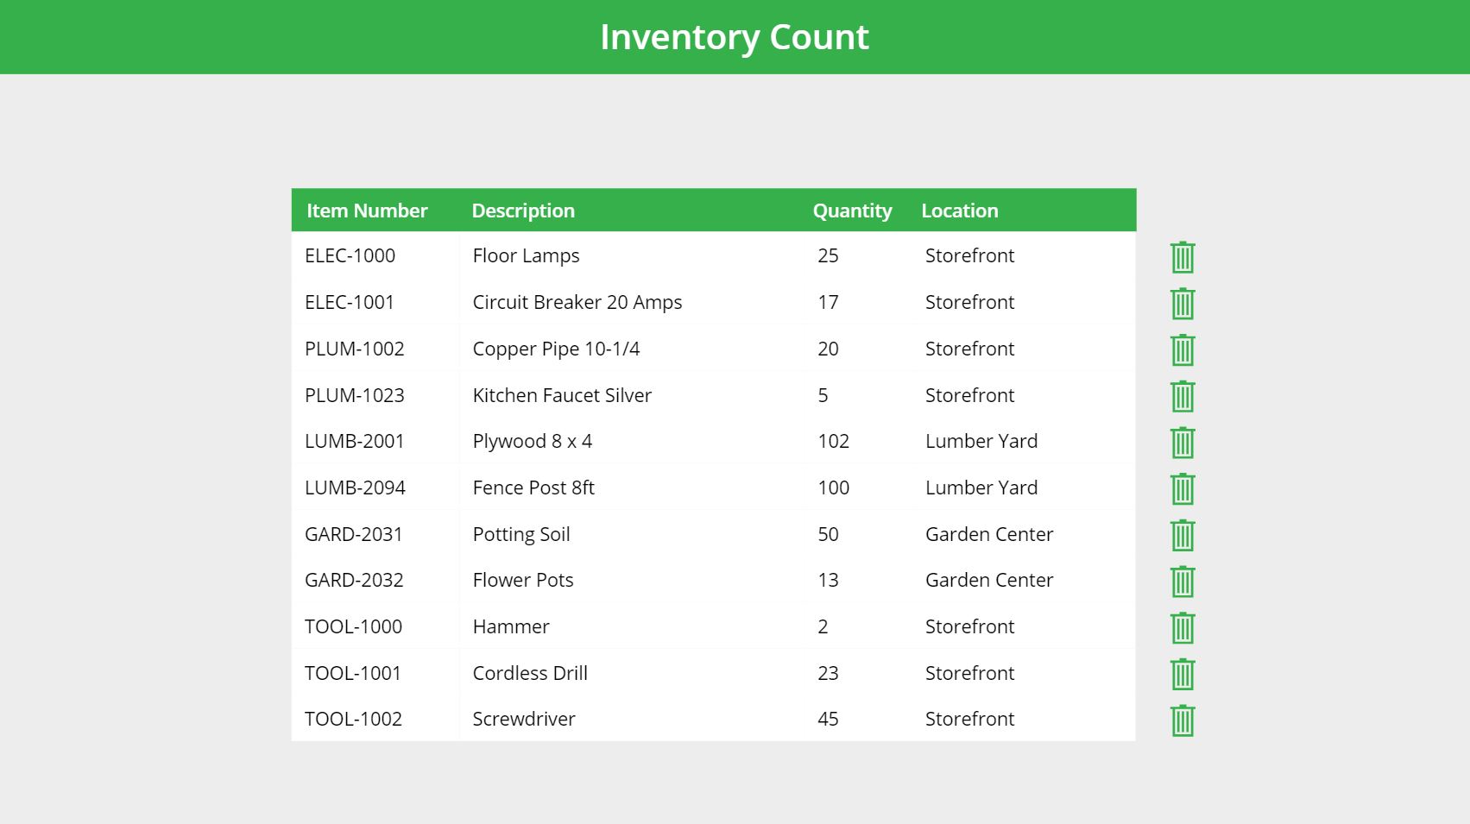Screen dimensions: 1470x824
Task: Delete the Circuit Breaker 20 Amps entry
Action: click(x=1182, y=303)
